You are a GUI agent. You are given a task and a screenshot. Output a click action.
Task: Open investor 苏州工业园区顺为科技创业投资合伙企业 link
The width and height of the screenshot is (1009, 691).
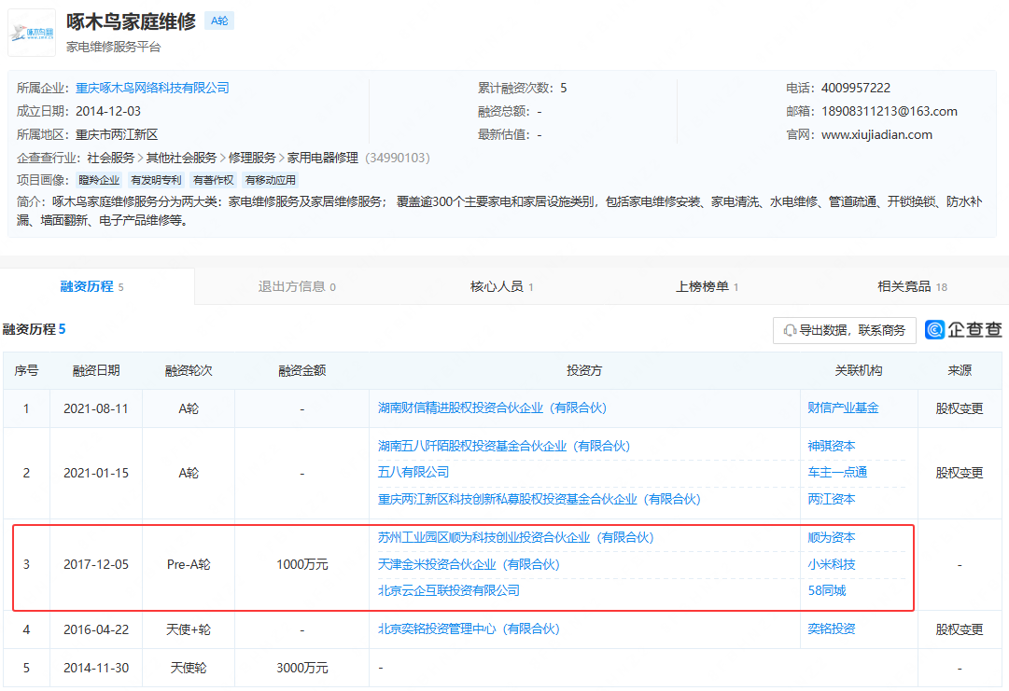point(515,537)
